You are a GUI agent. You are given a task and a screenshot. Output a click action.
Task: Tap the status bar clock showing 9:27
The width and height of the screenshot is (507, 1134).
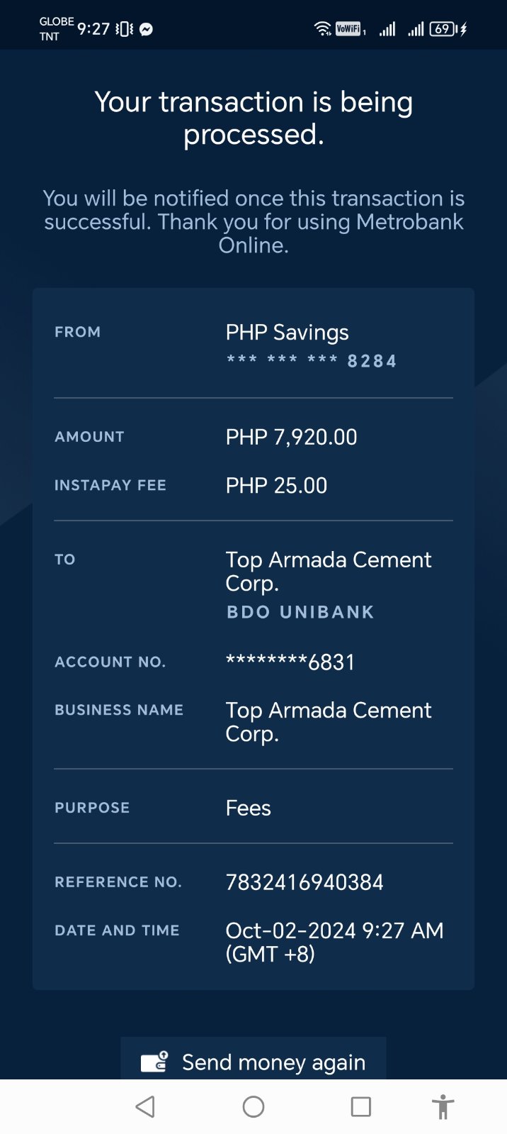coord(93,29)
